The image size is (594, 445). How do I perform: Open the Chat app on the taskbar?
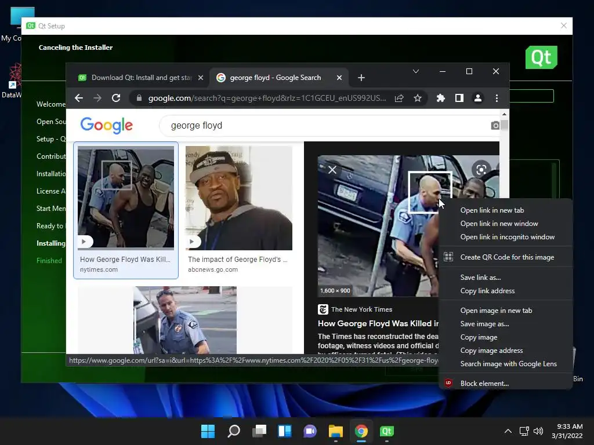point(310,431)
